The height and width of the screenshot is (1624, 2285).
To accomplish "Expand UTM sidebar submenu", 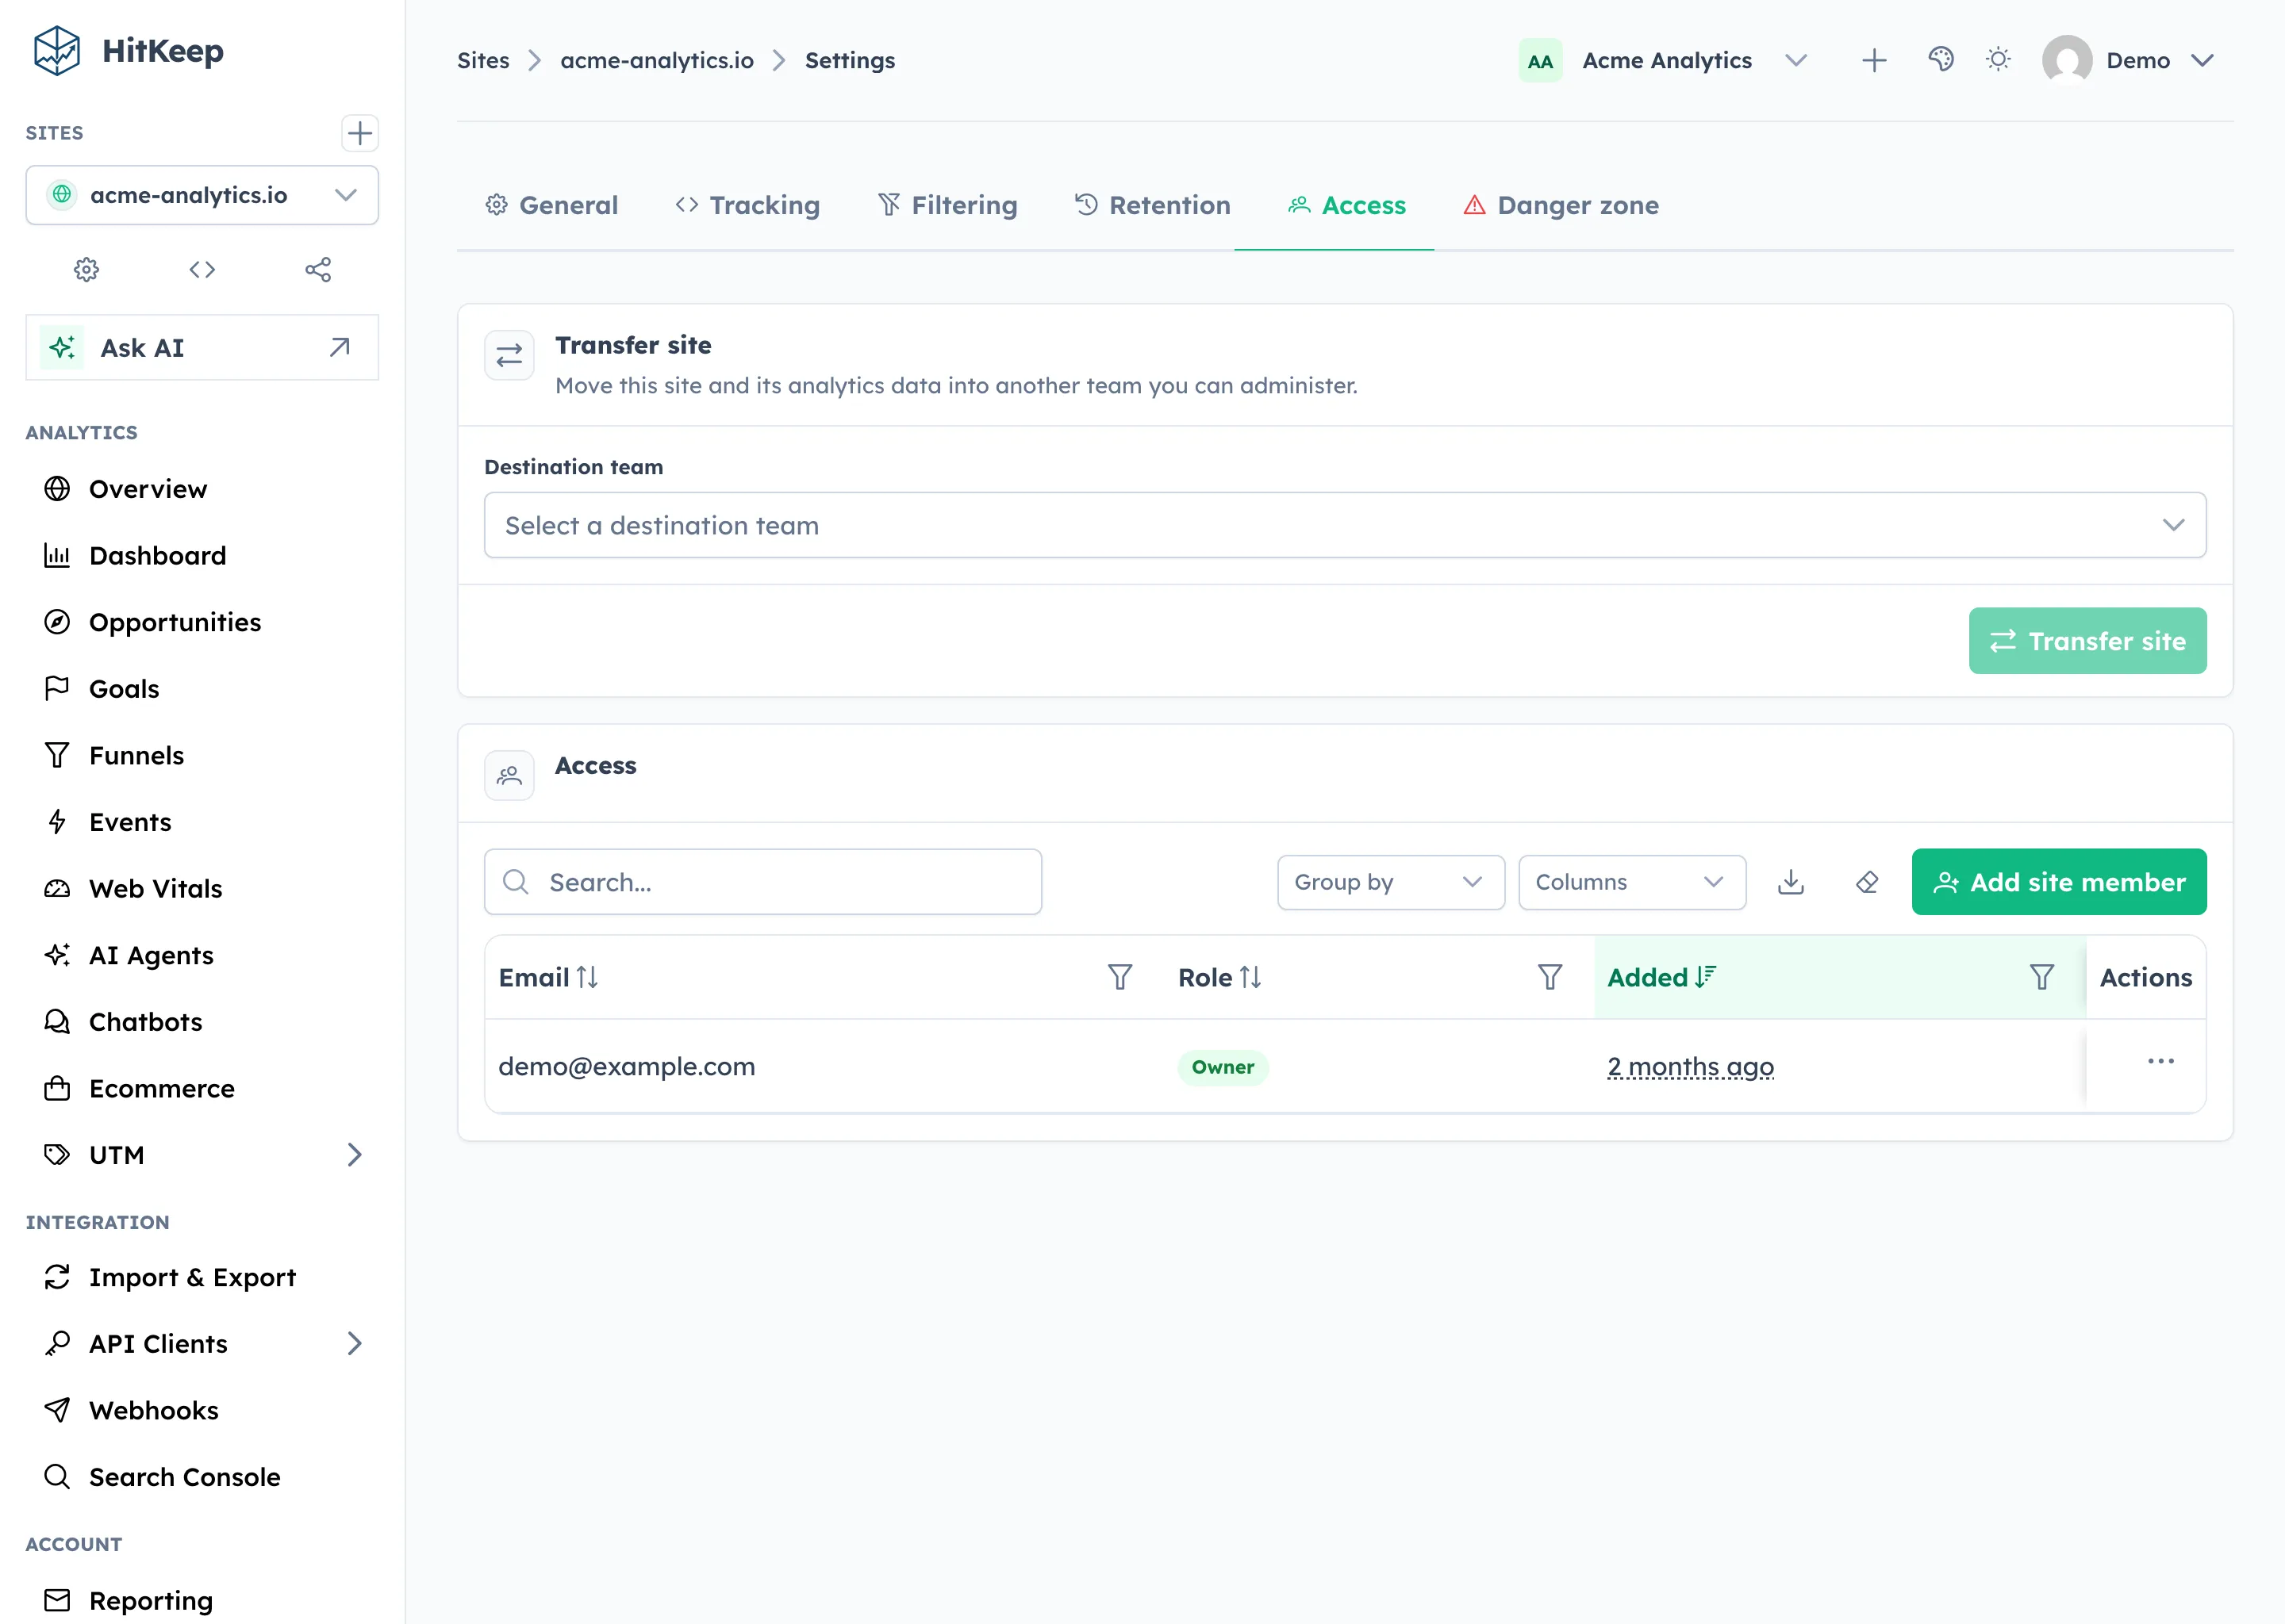I will [x=354, y=1155].
